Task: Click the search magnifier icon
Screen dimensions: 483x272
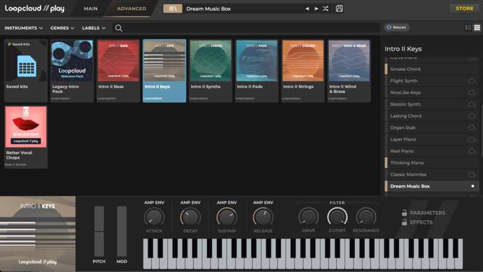Action: (118, 28)
